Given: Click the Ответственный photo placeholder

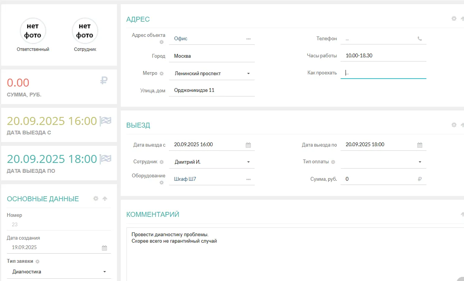Looking at the screenshot, I should 33,31.
